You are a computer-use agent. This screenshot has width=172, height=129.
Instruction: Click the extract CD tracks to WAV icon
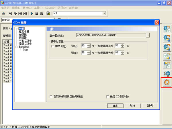(167, 29)
